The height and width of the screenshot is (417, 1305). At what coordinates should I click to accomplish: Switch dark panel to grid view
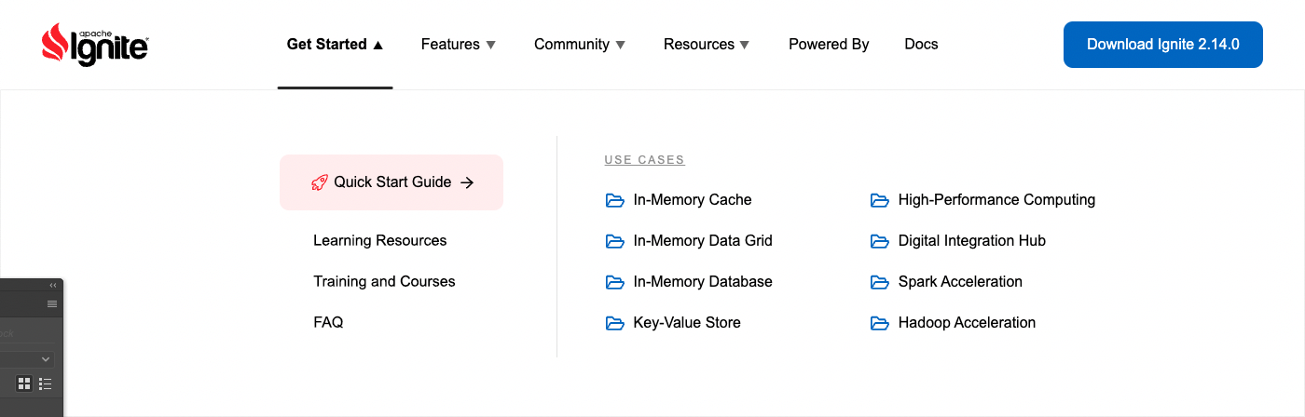pyautogui.click(x=24, y=383)
